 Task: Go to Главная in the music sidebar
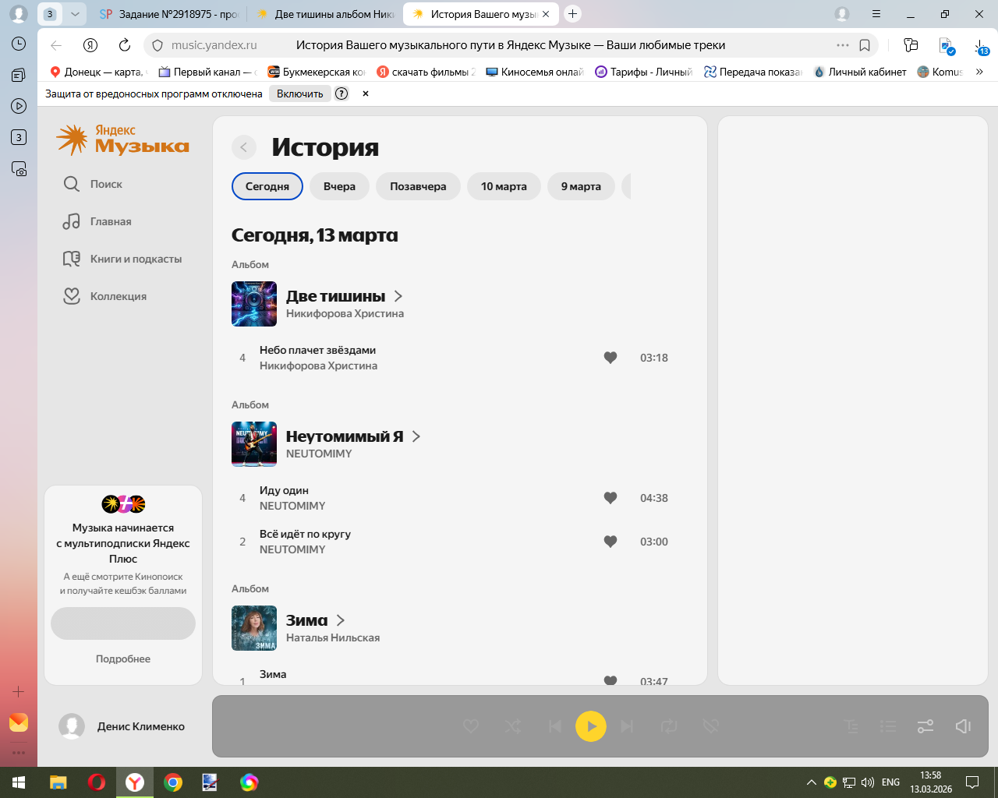97,221
